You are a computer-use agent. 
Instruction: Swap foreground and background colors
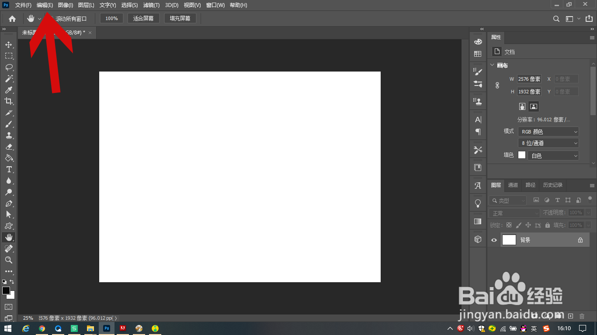pos(12,282)
